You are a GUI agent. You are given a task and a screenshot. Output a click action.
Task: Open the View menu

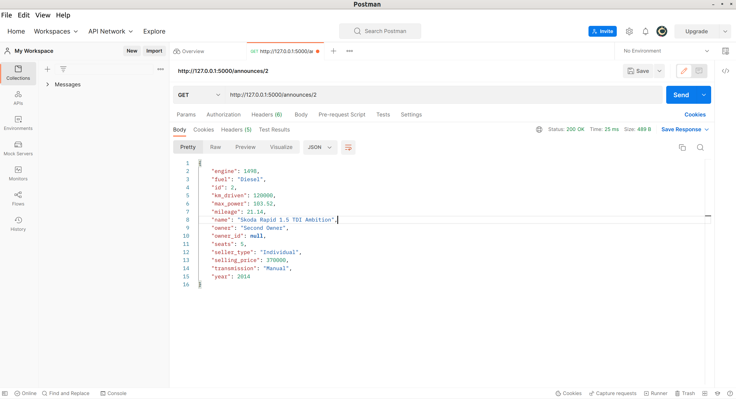coord(43,15)
